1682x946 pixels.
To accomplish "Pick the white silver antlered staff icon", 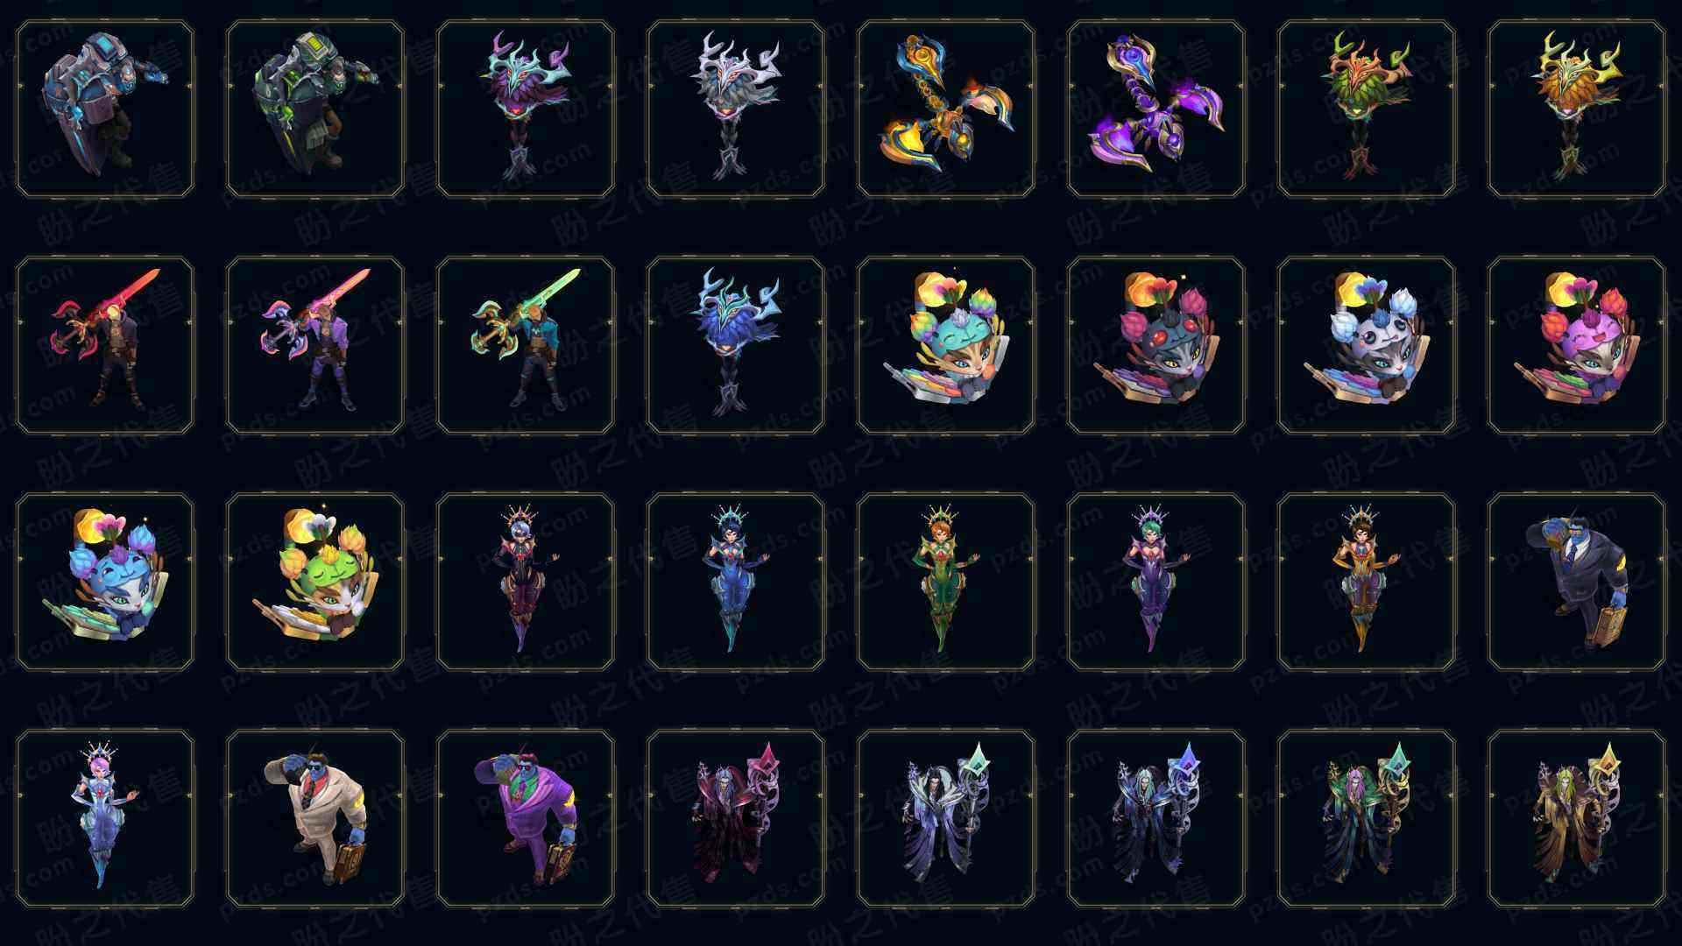I will 736,109.
